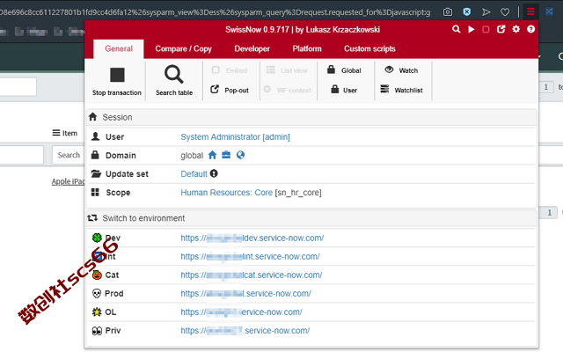Open the Cat environment URL
Screen dimensions: 563x352
[252, 275]
